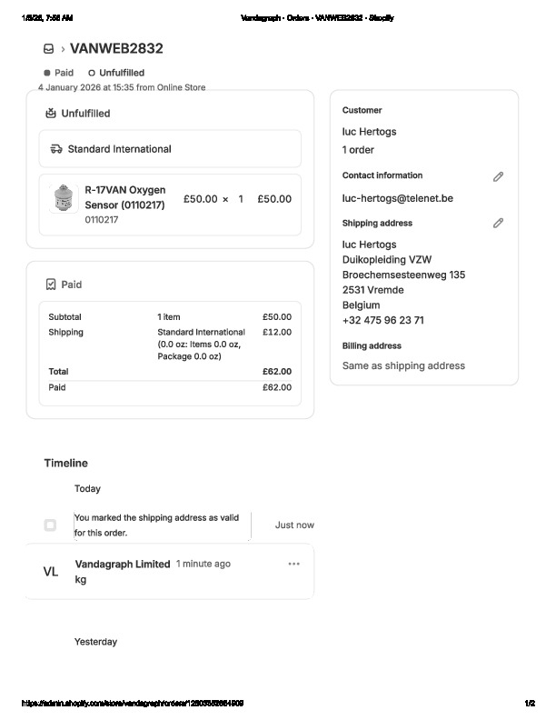Screen dimensions: 556x720
Task: Click the VL avatar on the timeline comment
Action: tap(51, 572)
